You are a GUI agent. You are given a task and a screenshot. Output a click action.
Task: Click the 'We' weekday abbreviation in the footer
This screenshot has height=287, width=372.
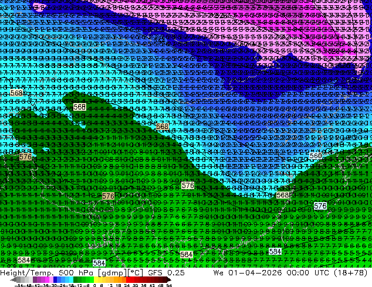pos(218,273)
